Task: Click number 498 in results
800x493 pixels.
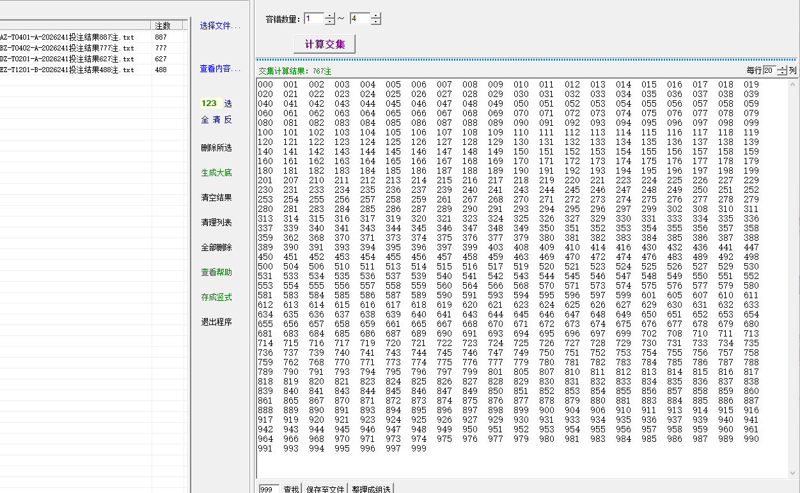Action: 751,257
